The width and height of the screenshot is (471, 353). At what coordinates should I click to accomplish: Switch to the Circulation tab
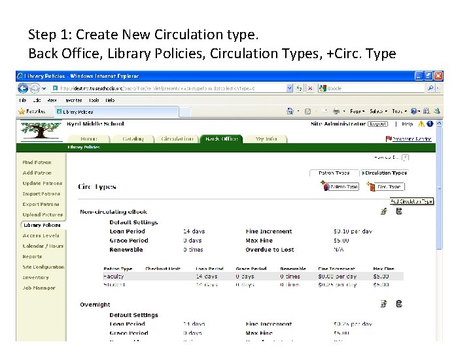pos(177,139)
